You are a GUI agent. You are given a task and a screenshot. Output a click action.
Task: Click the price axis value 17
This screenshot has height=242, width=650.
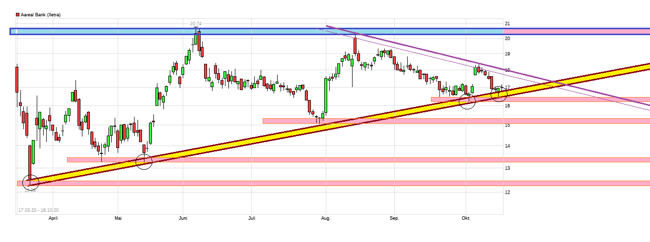(x=507, y=88)
